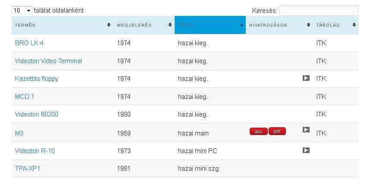Play the video for M3
The image size is (376, 181).
tap(306, 129)
